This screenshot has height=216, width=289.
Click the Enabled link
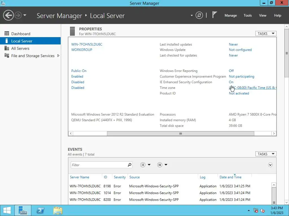[77, 76]
